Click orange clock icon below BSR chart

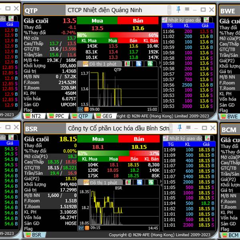click(87, 228)
